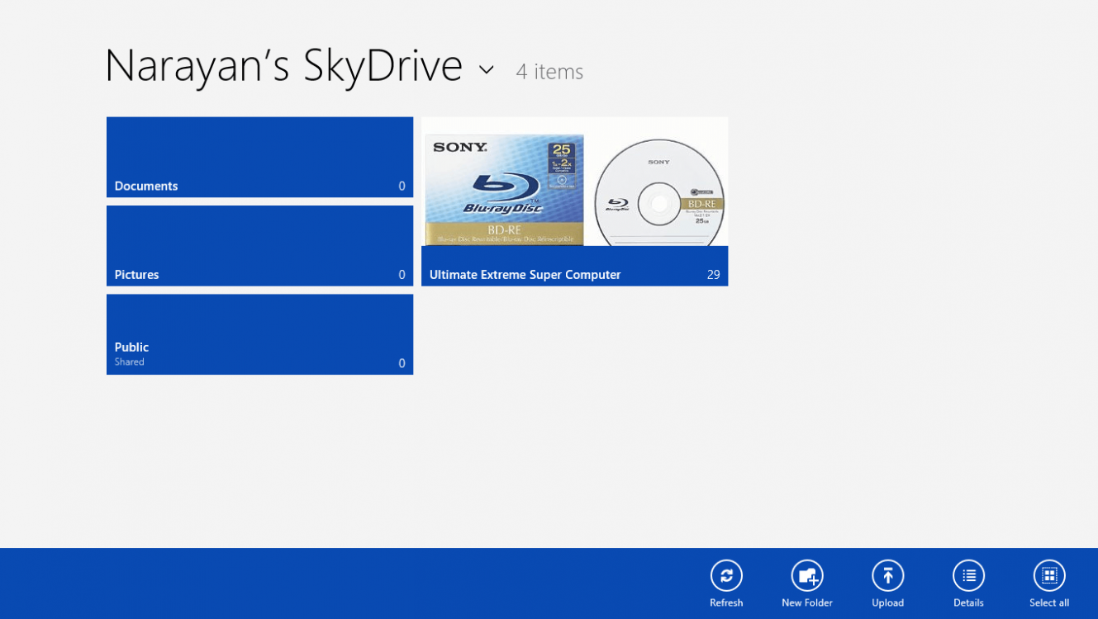Image resolution: width=1098 pixels, height=619 pixels.
Task: Open the Pictures folder tile
Action: pyautogui.click(x=259, y=246)
